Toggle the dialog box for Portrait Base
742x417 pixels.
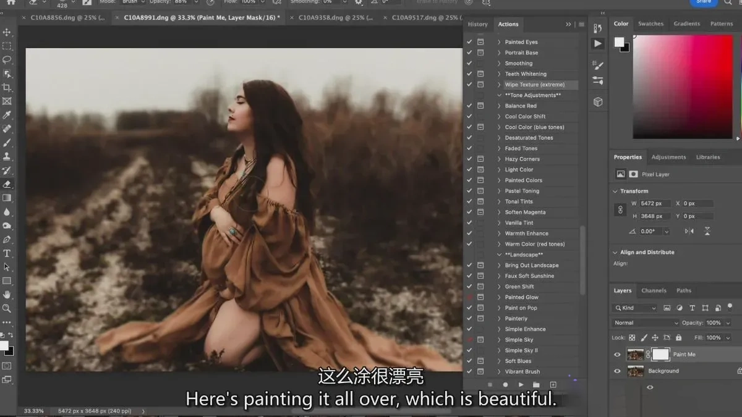click(x=480, y=53)
